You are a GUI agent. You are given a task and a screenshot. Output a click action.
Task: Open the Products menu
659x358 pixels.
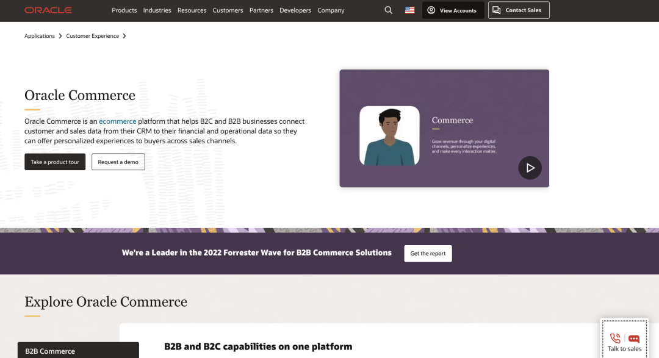tap(124, 10)
